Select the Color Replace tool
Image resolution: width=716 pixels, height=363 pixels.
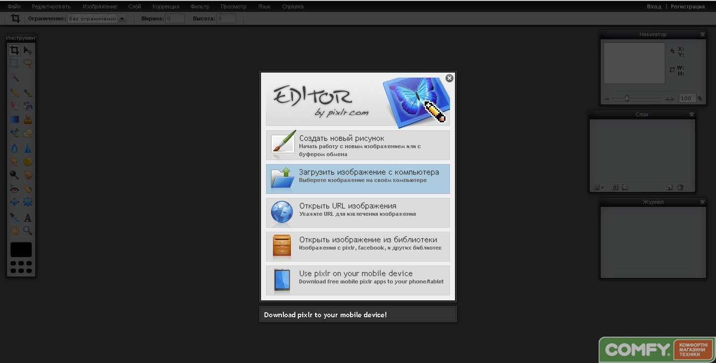tap(14, 133)
